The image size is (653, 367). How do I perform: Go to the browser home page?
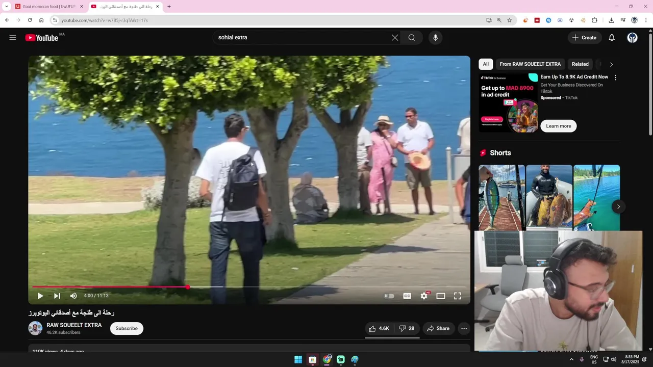coord(41,20)
